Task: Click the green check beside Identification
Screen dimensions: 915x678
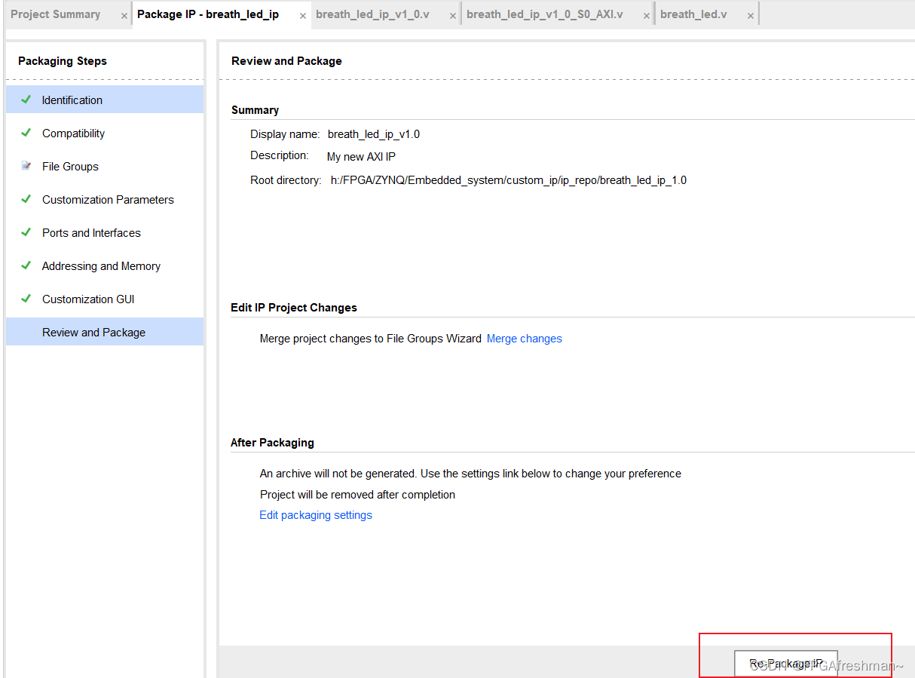Action: click(25, 100)
